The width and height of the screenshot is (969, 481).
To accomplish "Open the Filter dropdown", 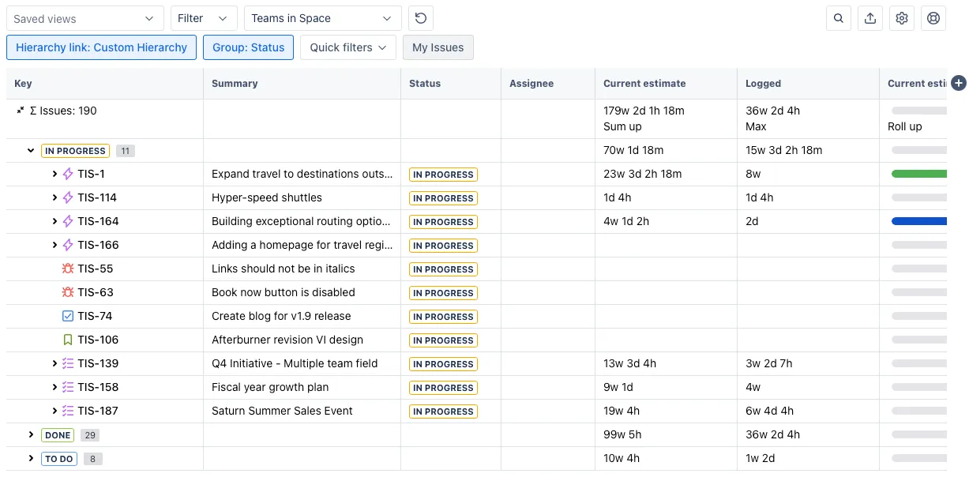I will [x=204, y=18].
